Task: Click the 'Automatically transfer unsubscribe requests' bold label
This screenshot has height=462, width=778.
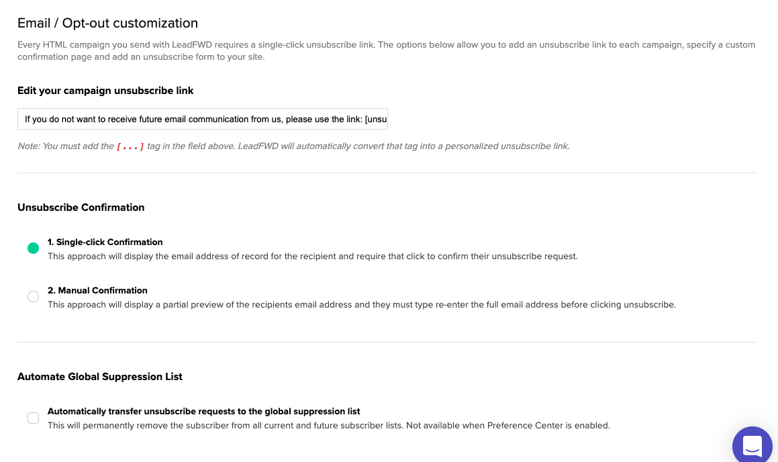Action: click(203, 412)
